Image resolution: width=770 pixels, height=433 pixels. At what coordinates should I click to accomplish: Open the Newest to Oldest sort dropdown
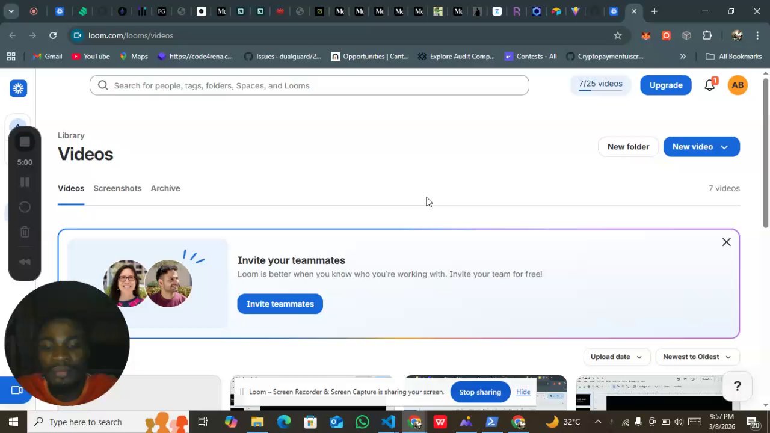[x=697, y=357]
